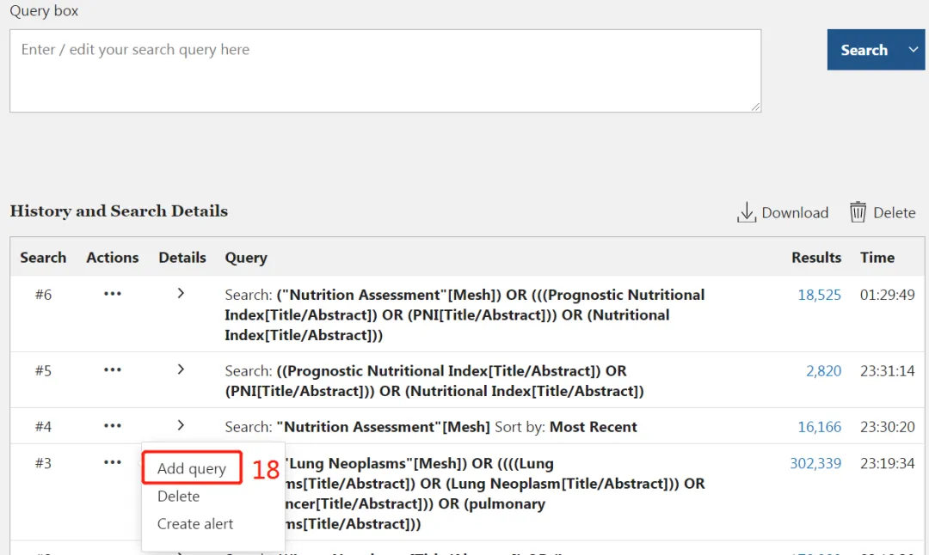
Task: Click the #4 search number
Action: pos(43,427)
